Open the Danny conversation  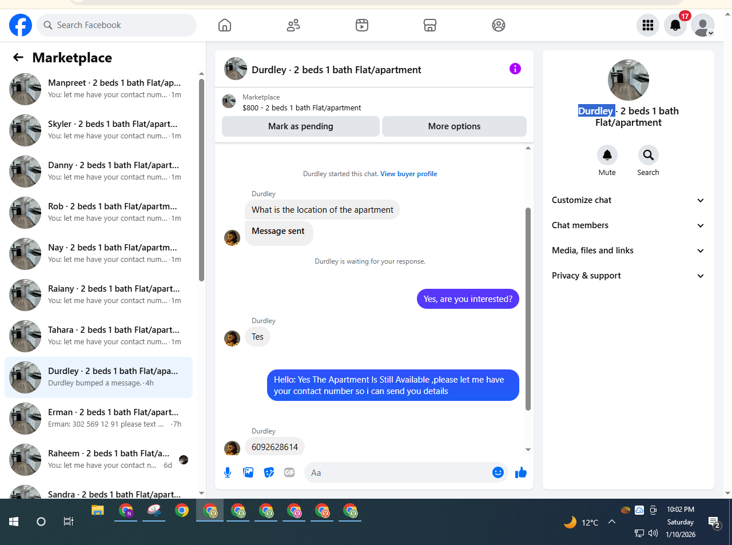coord(98,172)
